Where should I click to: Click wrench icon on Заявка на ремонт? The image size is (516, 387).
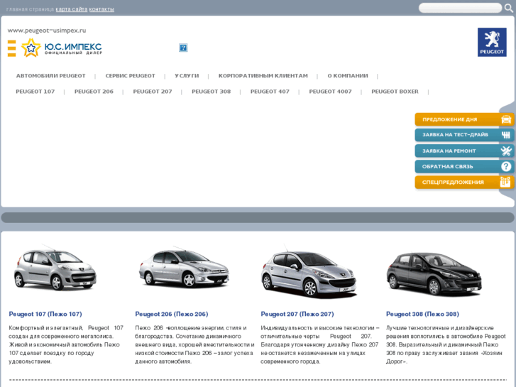click(x=506, y=151)
